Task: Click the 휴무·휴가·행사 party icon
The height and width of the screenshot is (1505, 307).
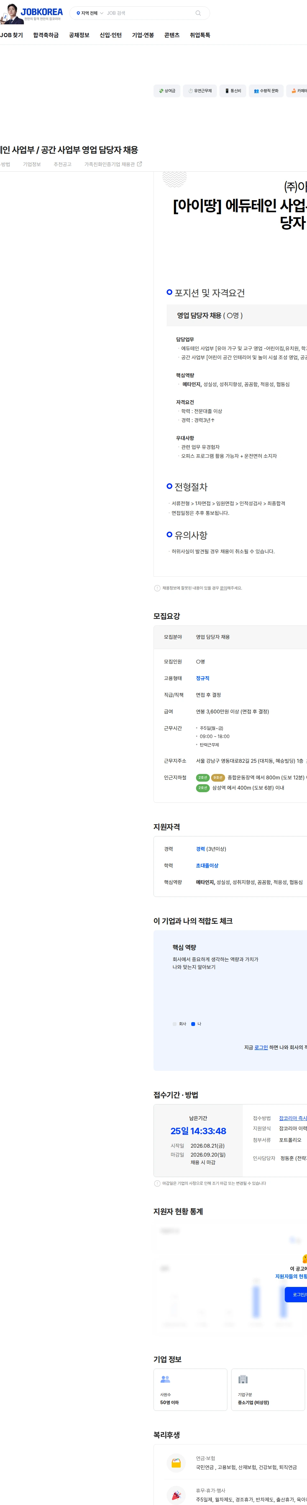Action: point(176,1494)
